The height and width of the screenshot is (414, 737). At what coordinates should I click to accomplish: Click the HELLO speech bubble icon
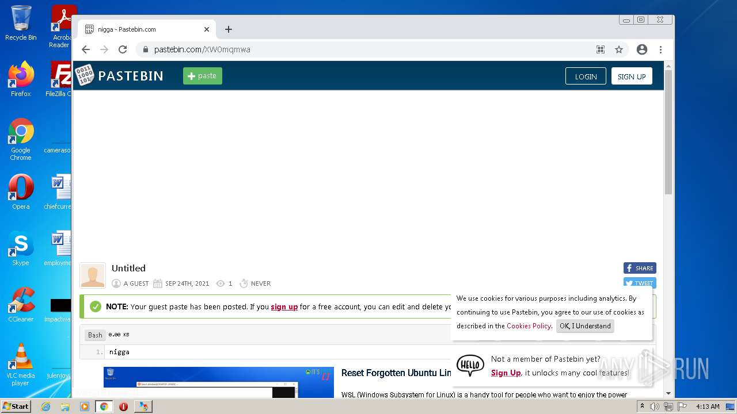(470, 365)
